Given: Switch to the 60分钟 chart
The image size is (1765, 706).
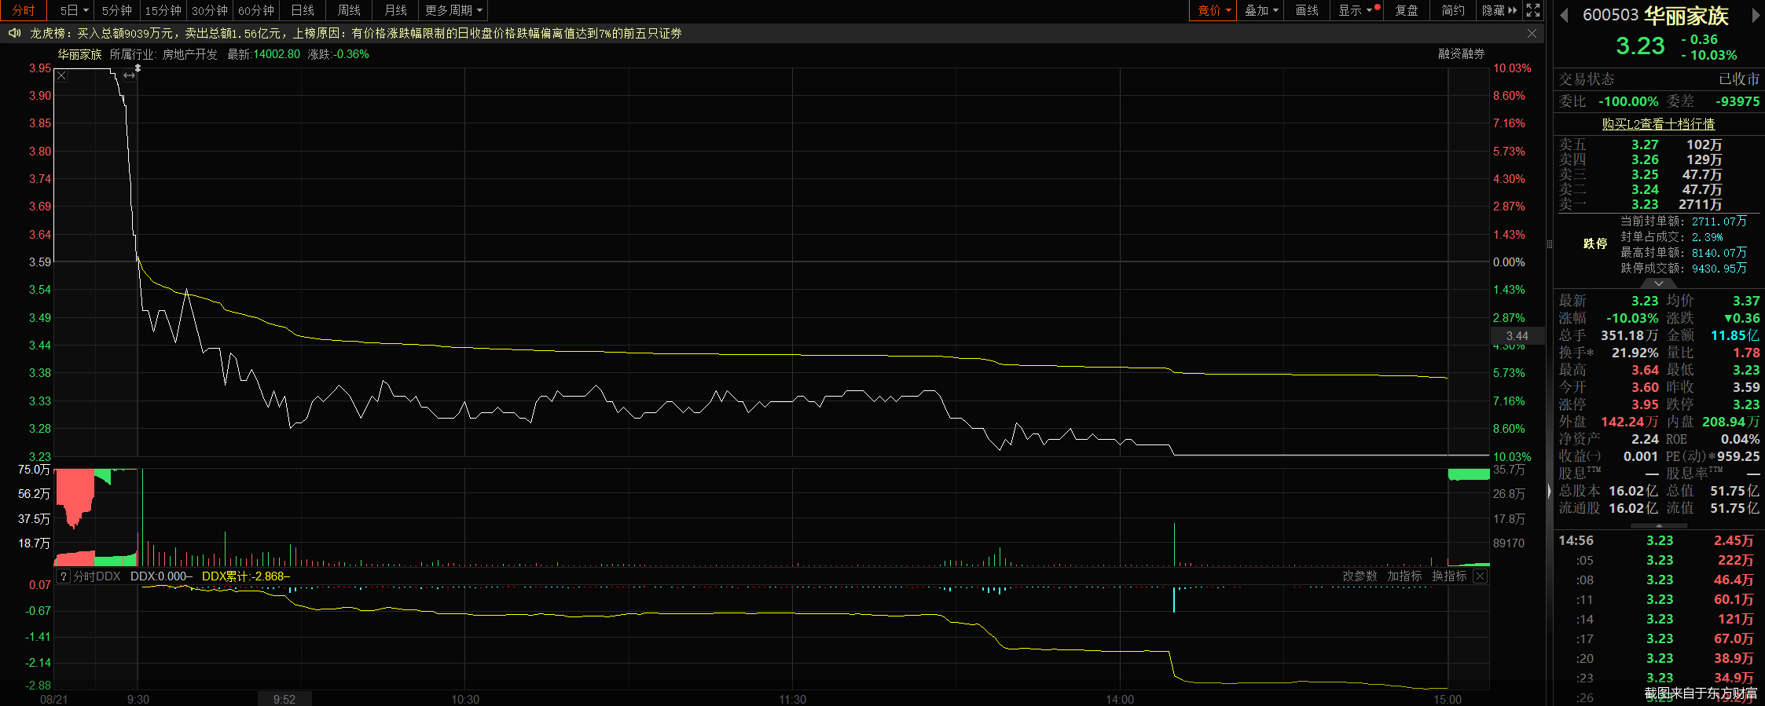Looking at the screenshot, I should 256,10.
